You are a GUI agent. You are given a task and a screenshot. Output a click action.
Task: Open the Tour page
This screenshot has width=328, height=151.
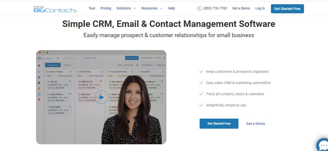(x=92, y=8)
